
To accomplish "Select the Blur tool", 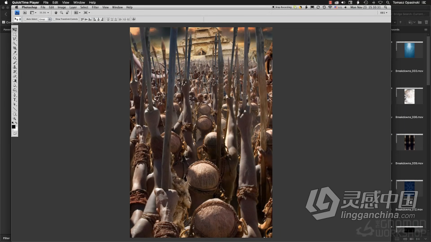I will (14, 86).
